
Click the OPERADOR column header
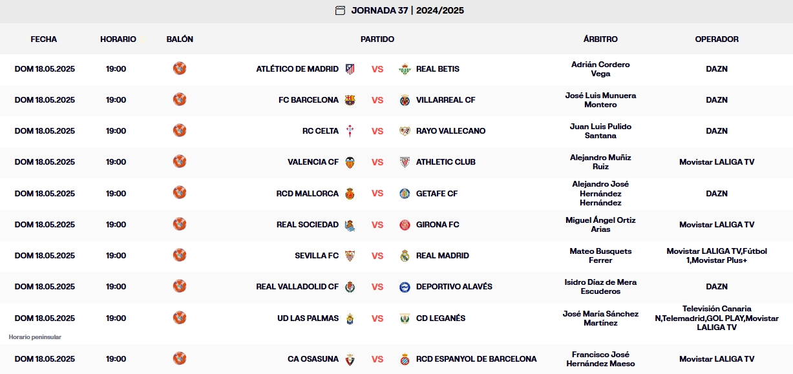[x=717, y=39]
